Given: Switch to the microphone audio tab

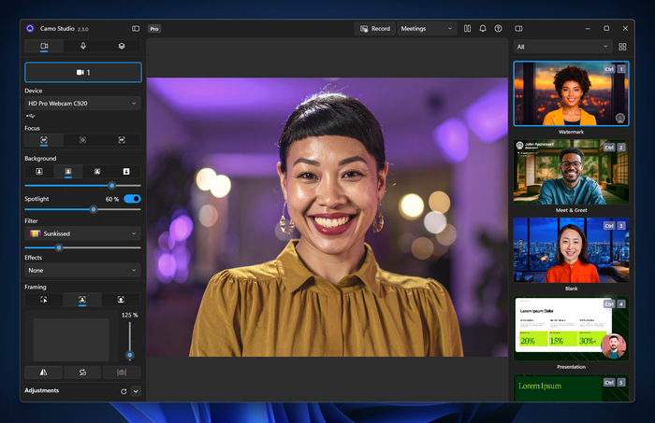Looking at the screenshot, I should point(82,46).
